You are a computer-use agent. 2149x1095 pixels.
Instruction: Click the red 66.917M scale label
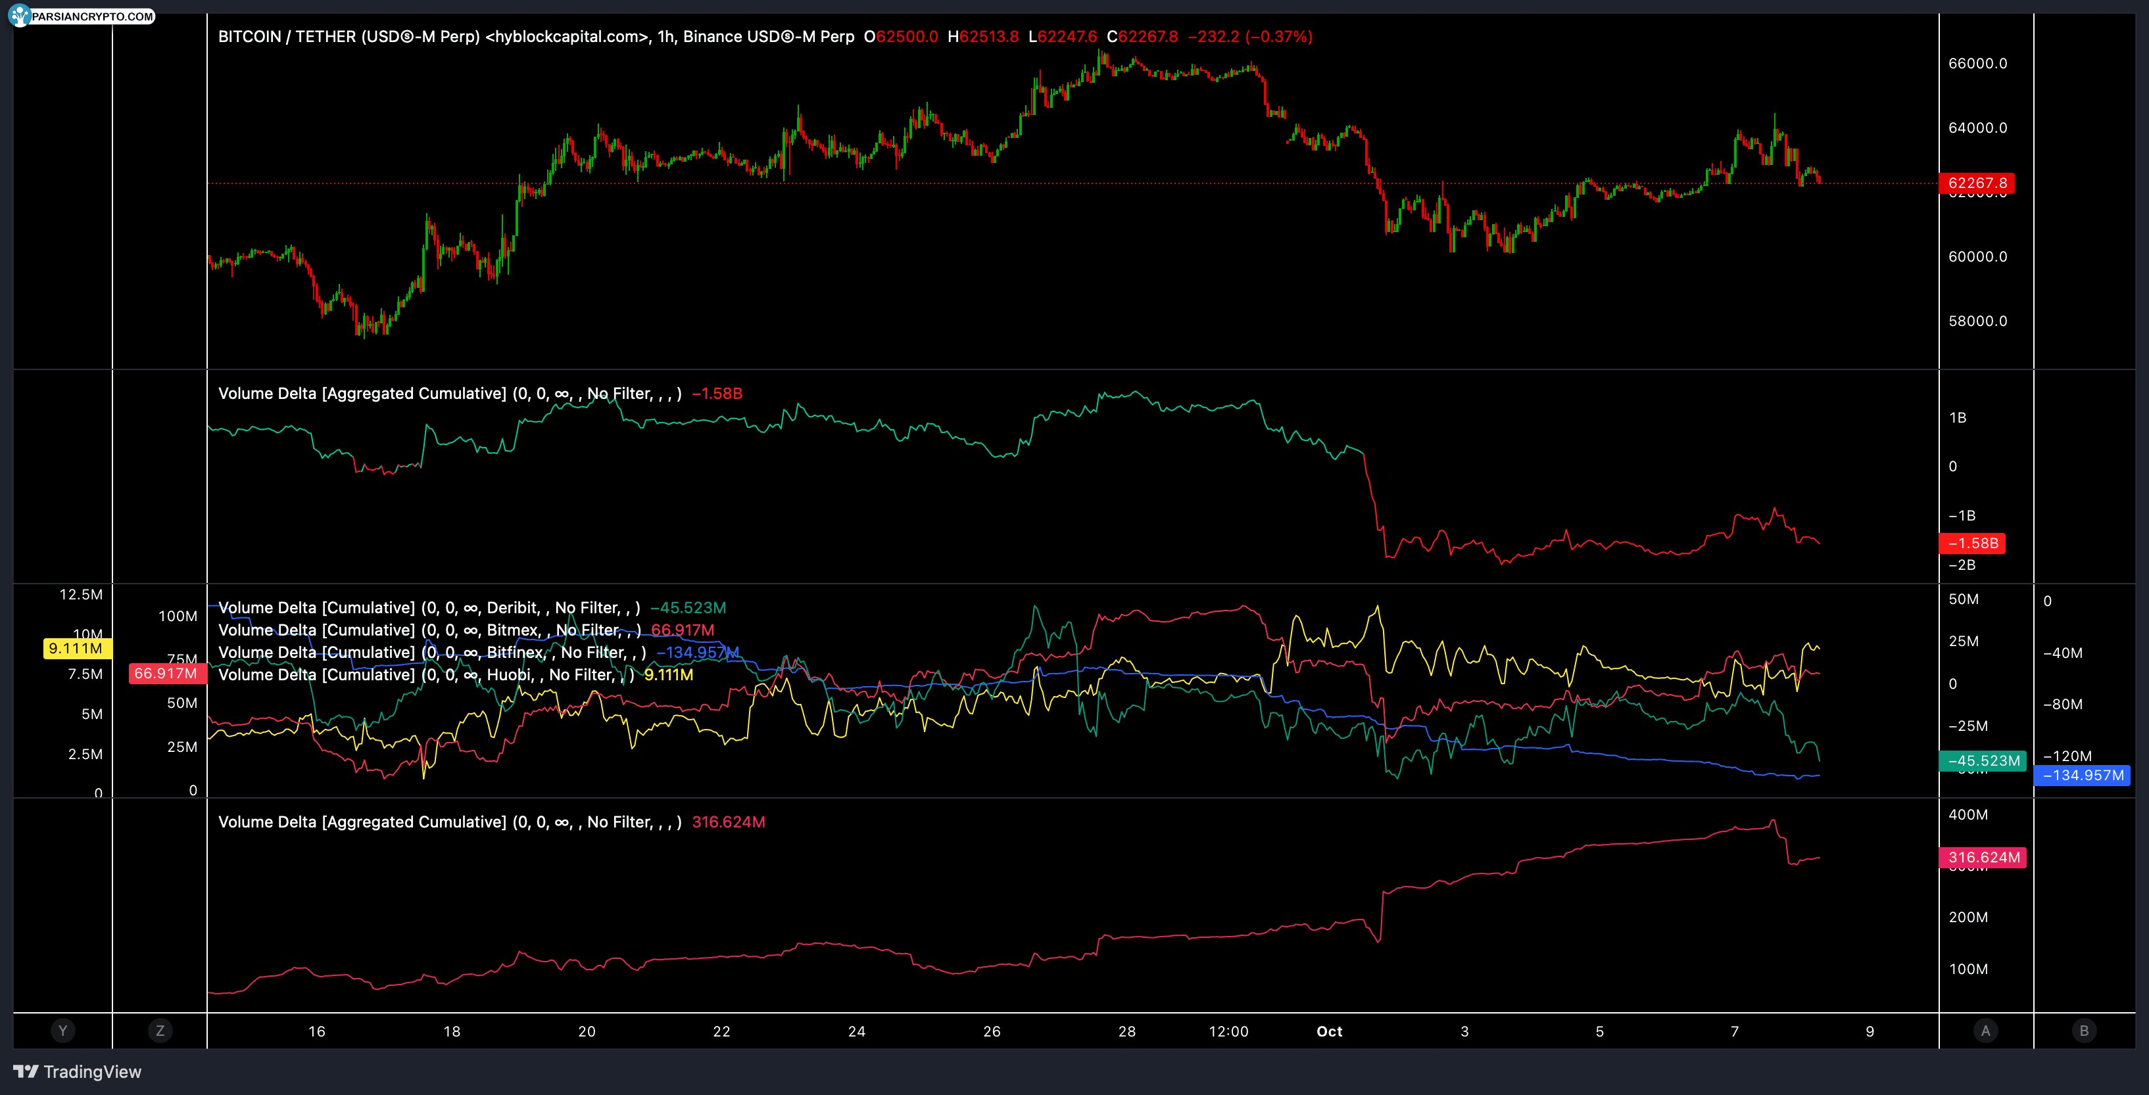[x=168, y=673]
